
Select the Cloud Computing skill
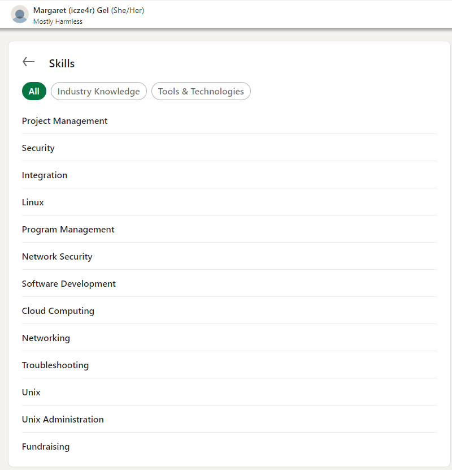click(x=58, y=311)
